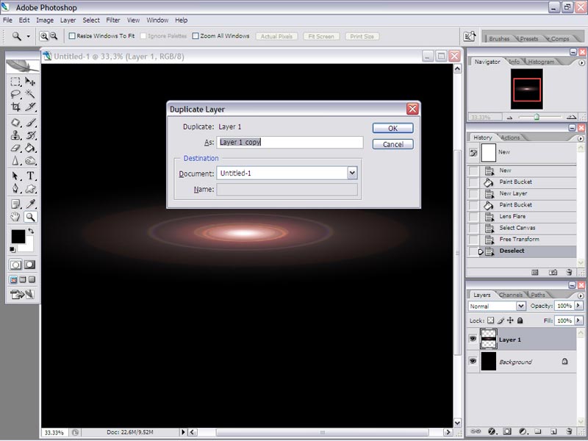Select the Lasso tool

15,94
